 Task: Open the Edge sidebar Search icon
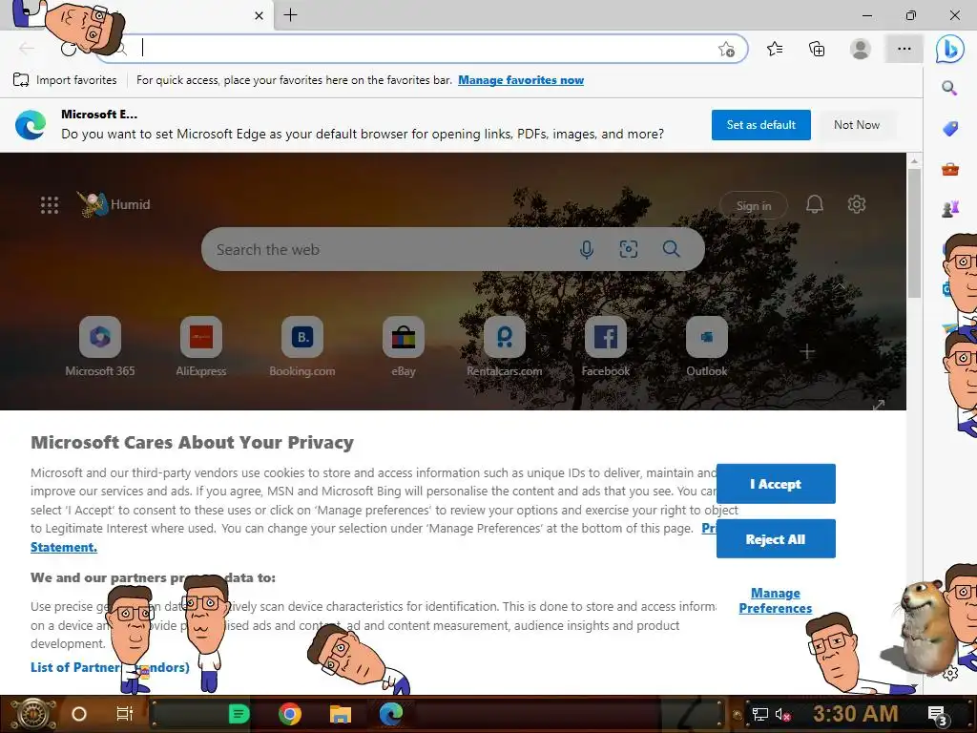[x=949, y=88]
